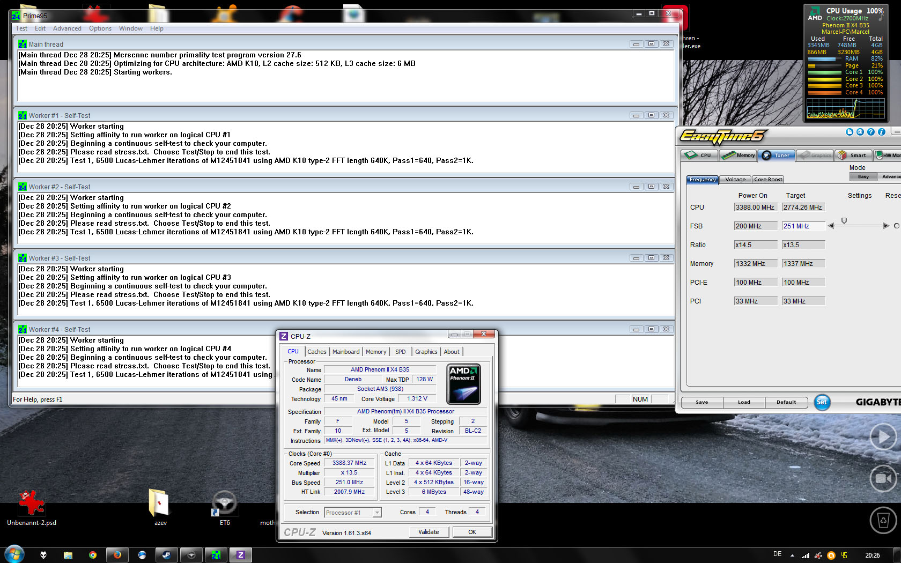The width and height of the screenshot is (901, 563).
Task: Show hidden system tray icons
Action: tap(792, 555)
